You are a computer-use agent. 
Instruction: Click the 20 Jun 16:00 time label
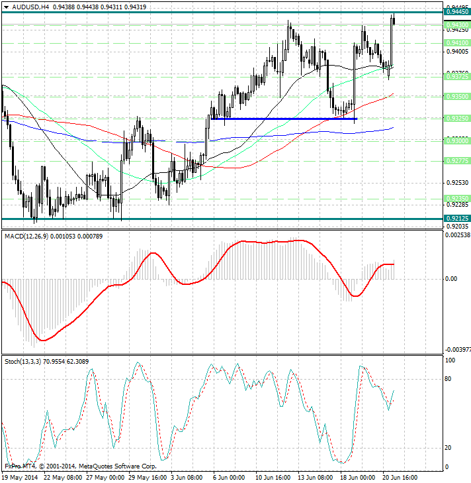pyautogui.click(x=400, y=478)
